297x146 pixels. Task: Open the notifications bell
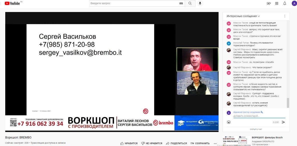coord(285,3)
